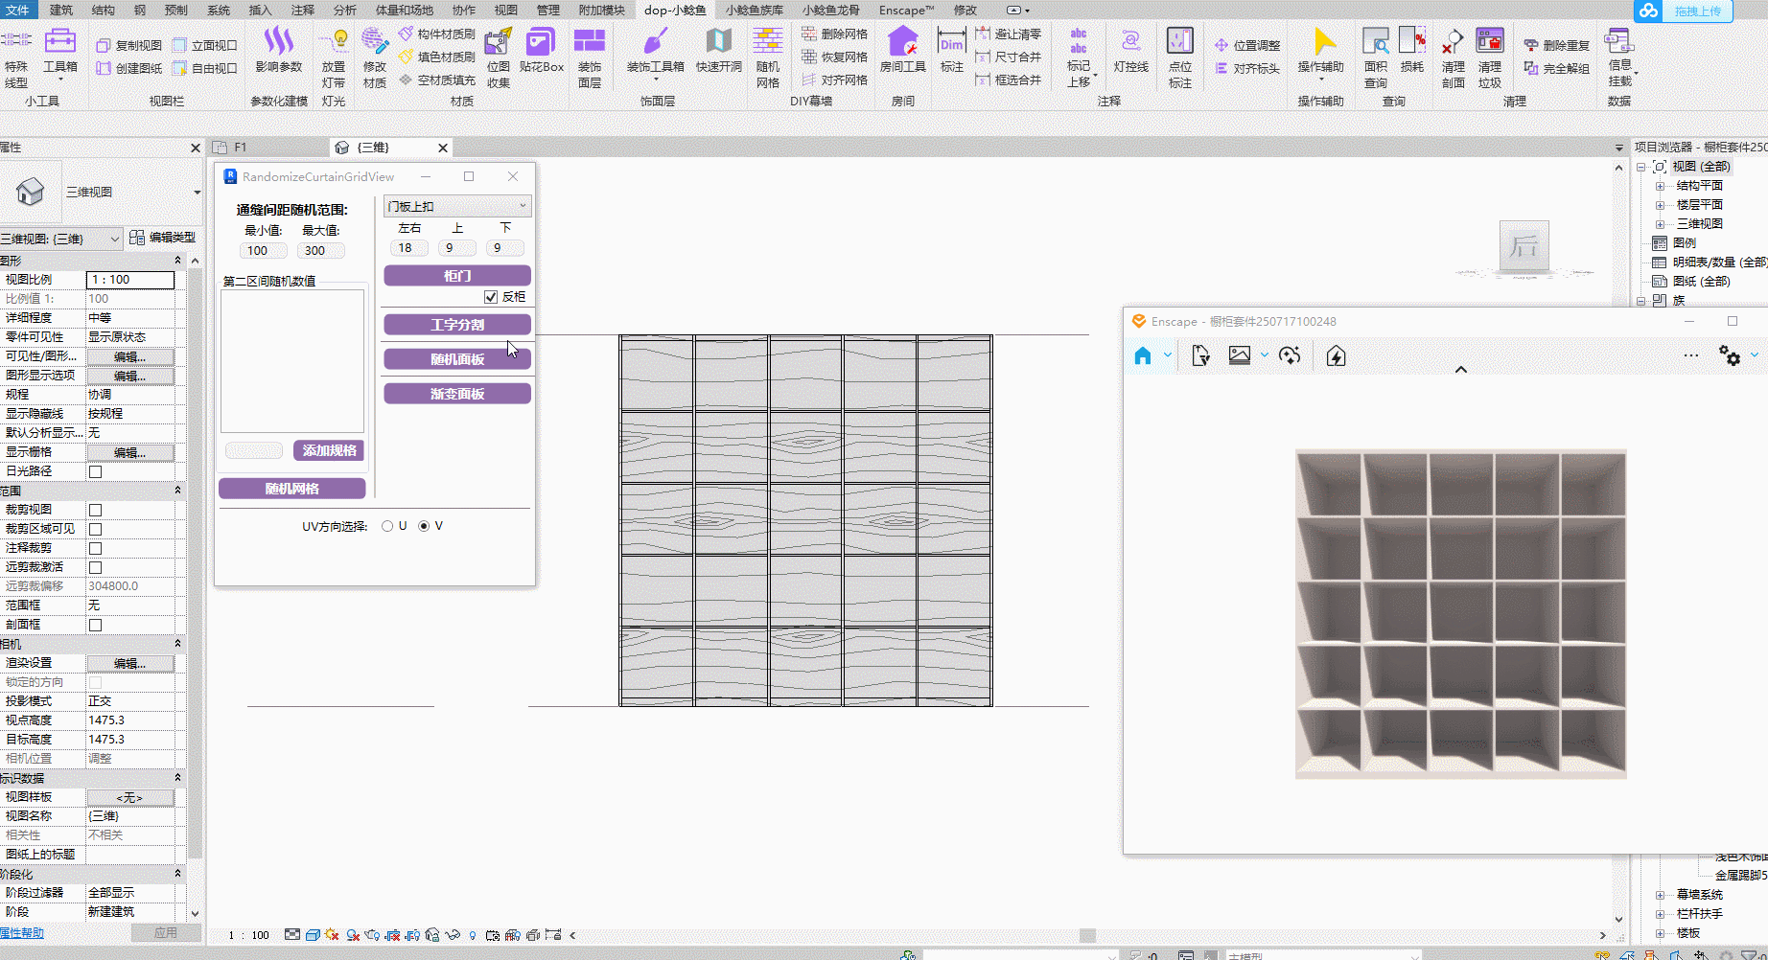Viewport: 1768px width, 960px height.
Task: Click the Enscape home view icon
Action: (x=1142, y=356)
